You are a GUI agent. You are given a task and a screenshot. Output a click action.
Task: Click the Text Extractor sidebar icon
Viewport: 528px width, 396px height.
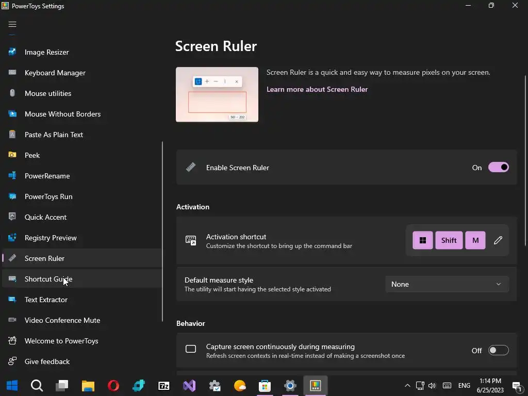coord(12,300)
